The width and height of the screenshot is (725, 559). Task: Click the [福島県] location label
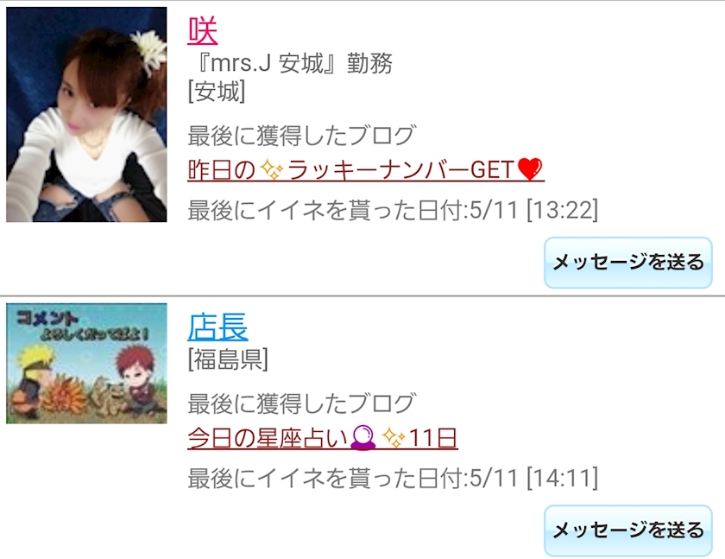(228, 359)
